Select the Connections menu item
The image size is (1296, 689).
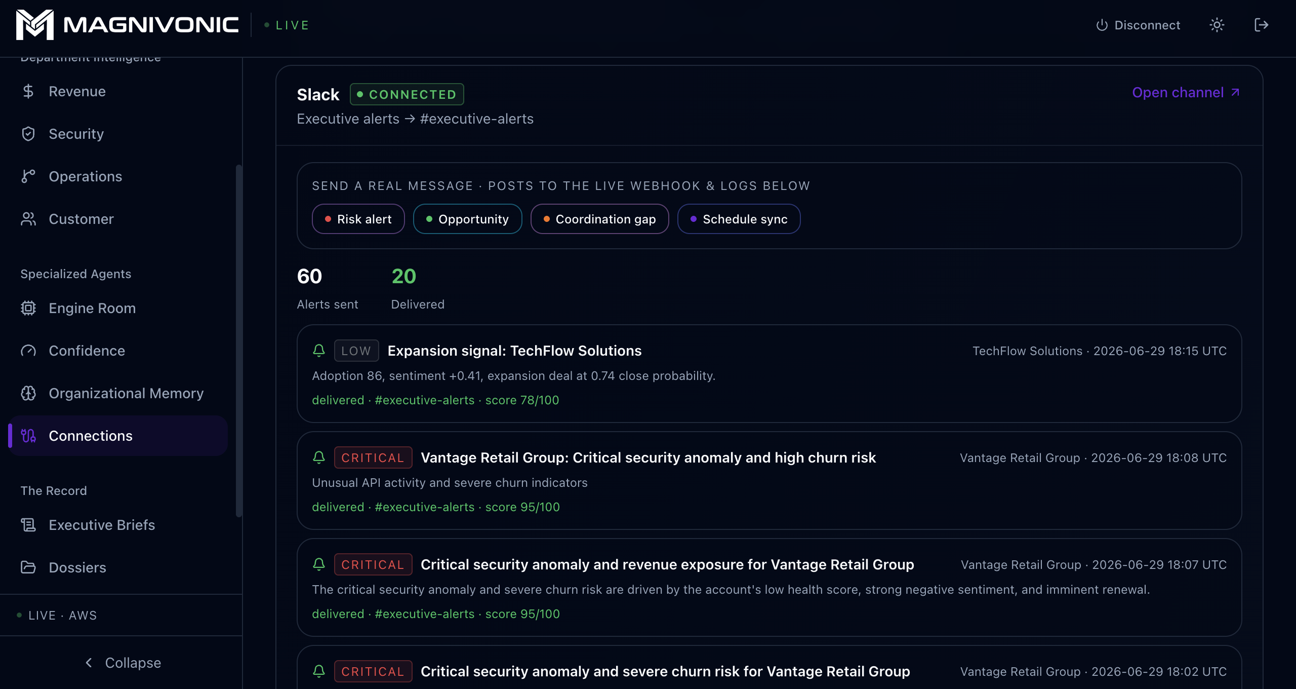(117, 436)
